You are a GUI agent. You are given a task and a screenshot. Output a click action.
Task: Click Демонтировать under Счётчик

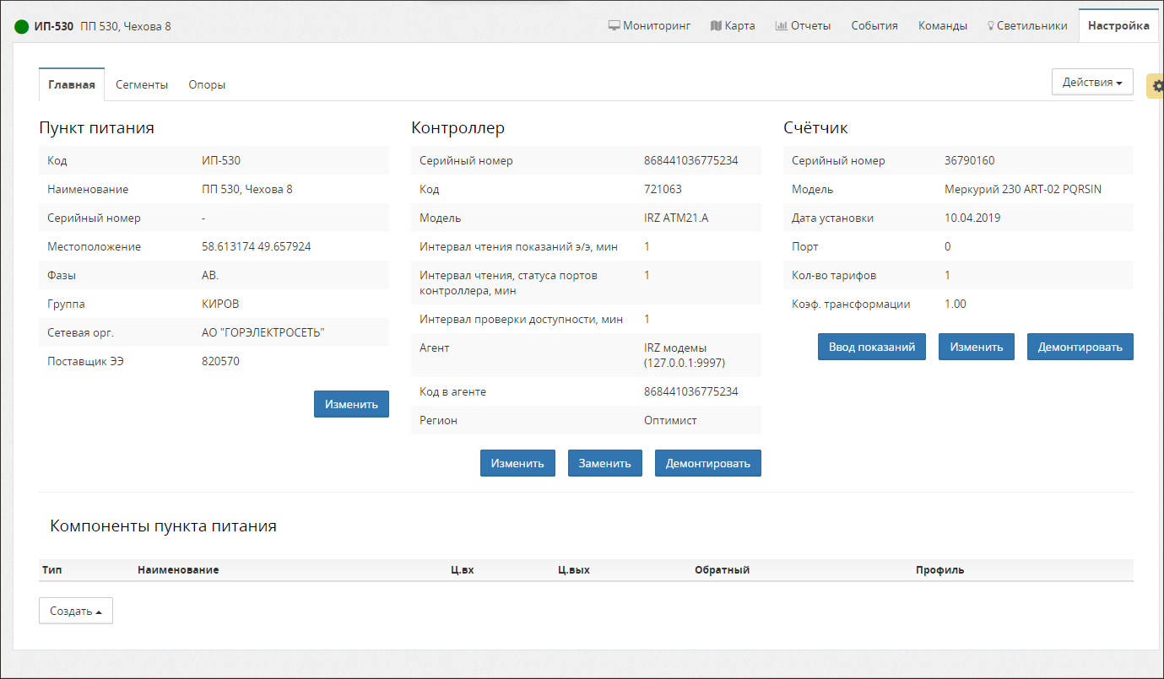click(1080, 347)
